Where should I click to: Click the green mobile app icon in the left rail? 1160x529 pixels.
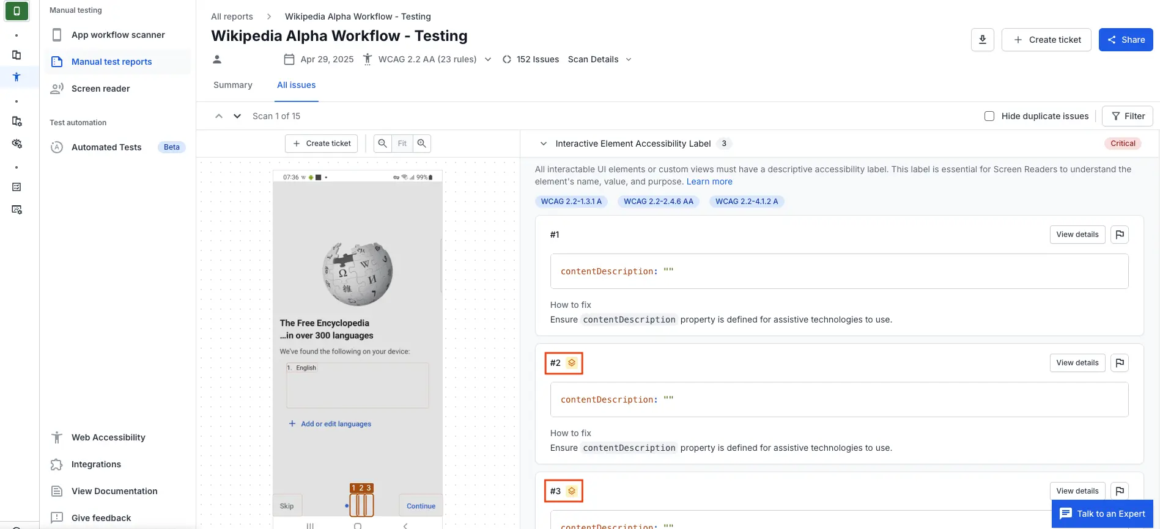tap(17, 11)
